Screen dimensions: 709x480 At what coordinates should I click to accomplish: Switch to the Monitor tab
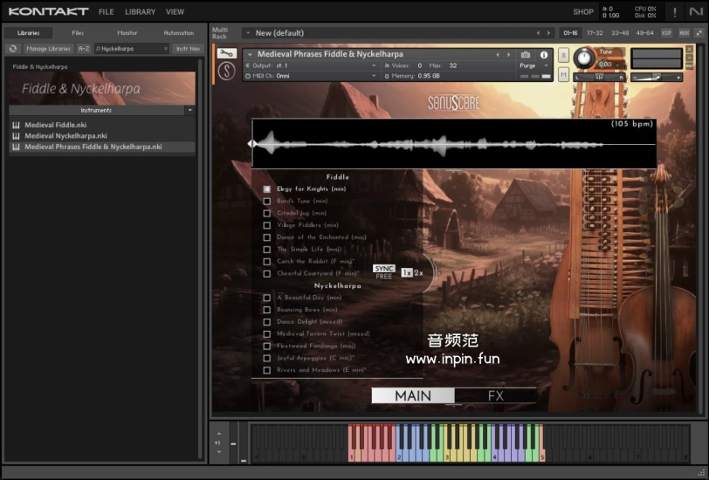127,33
